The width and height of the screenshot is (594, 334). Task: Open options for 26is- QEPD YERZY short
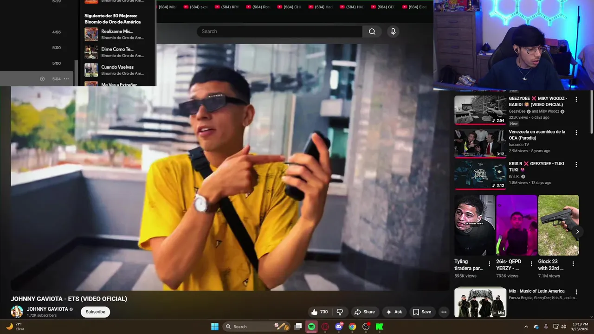(531, 264)
